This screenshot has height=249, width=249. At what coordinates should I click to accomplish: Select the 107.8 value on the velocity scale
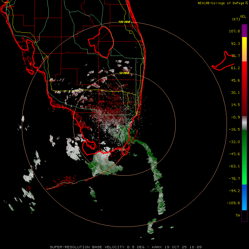coord(234,31)
